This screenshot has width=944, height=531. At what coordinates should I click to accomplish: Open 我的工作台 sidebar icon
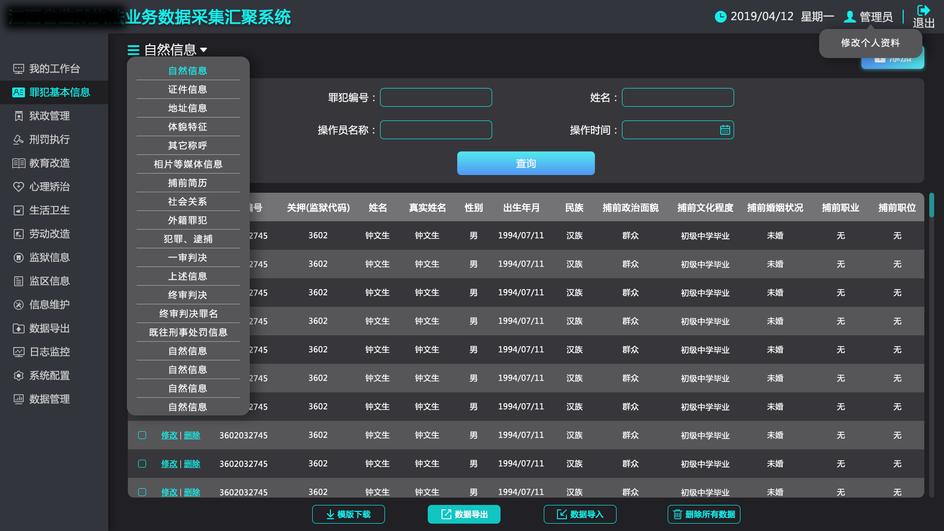coord(18,69)
